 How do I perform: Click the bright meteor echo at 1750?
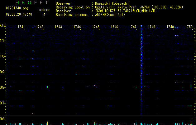191,87
